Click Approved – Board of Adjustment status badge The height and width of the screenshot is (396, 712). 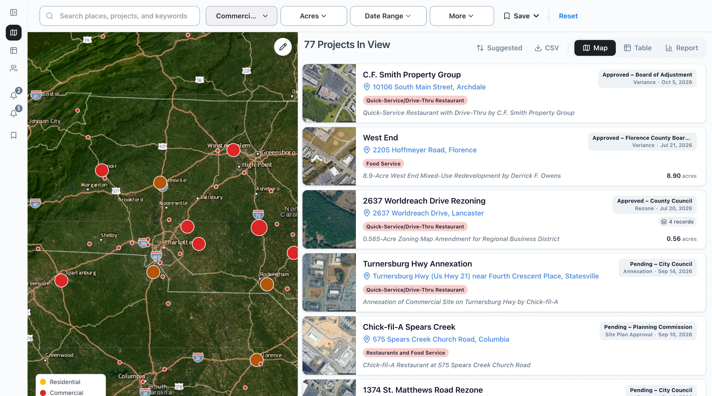click(647, 79)
